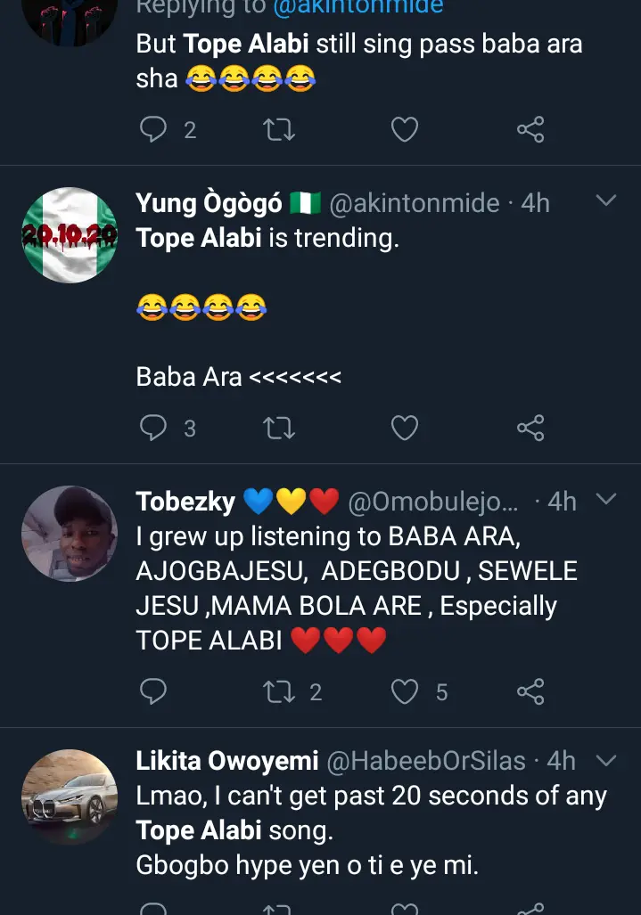Like the 'sing pass baba ara' tweet
Viewport: 641px width, 915px height.
pos(405,130)
